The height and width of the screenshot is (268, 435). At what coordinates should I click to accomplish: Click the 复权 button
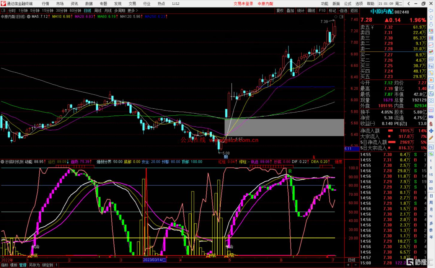coord(280,10)
